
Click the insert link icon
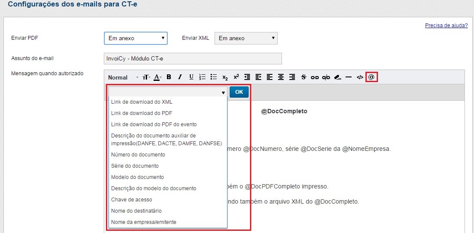point(315,77)
